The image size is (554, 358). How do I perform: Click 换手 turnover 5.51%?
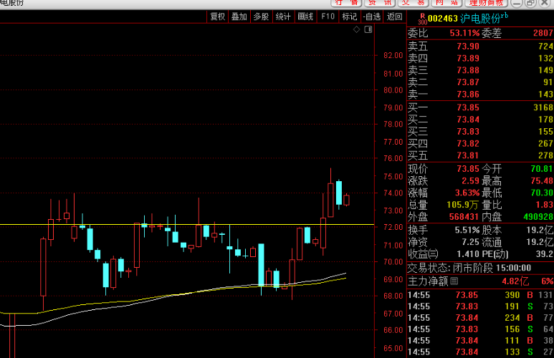[466, 230]
